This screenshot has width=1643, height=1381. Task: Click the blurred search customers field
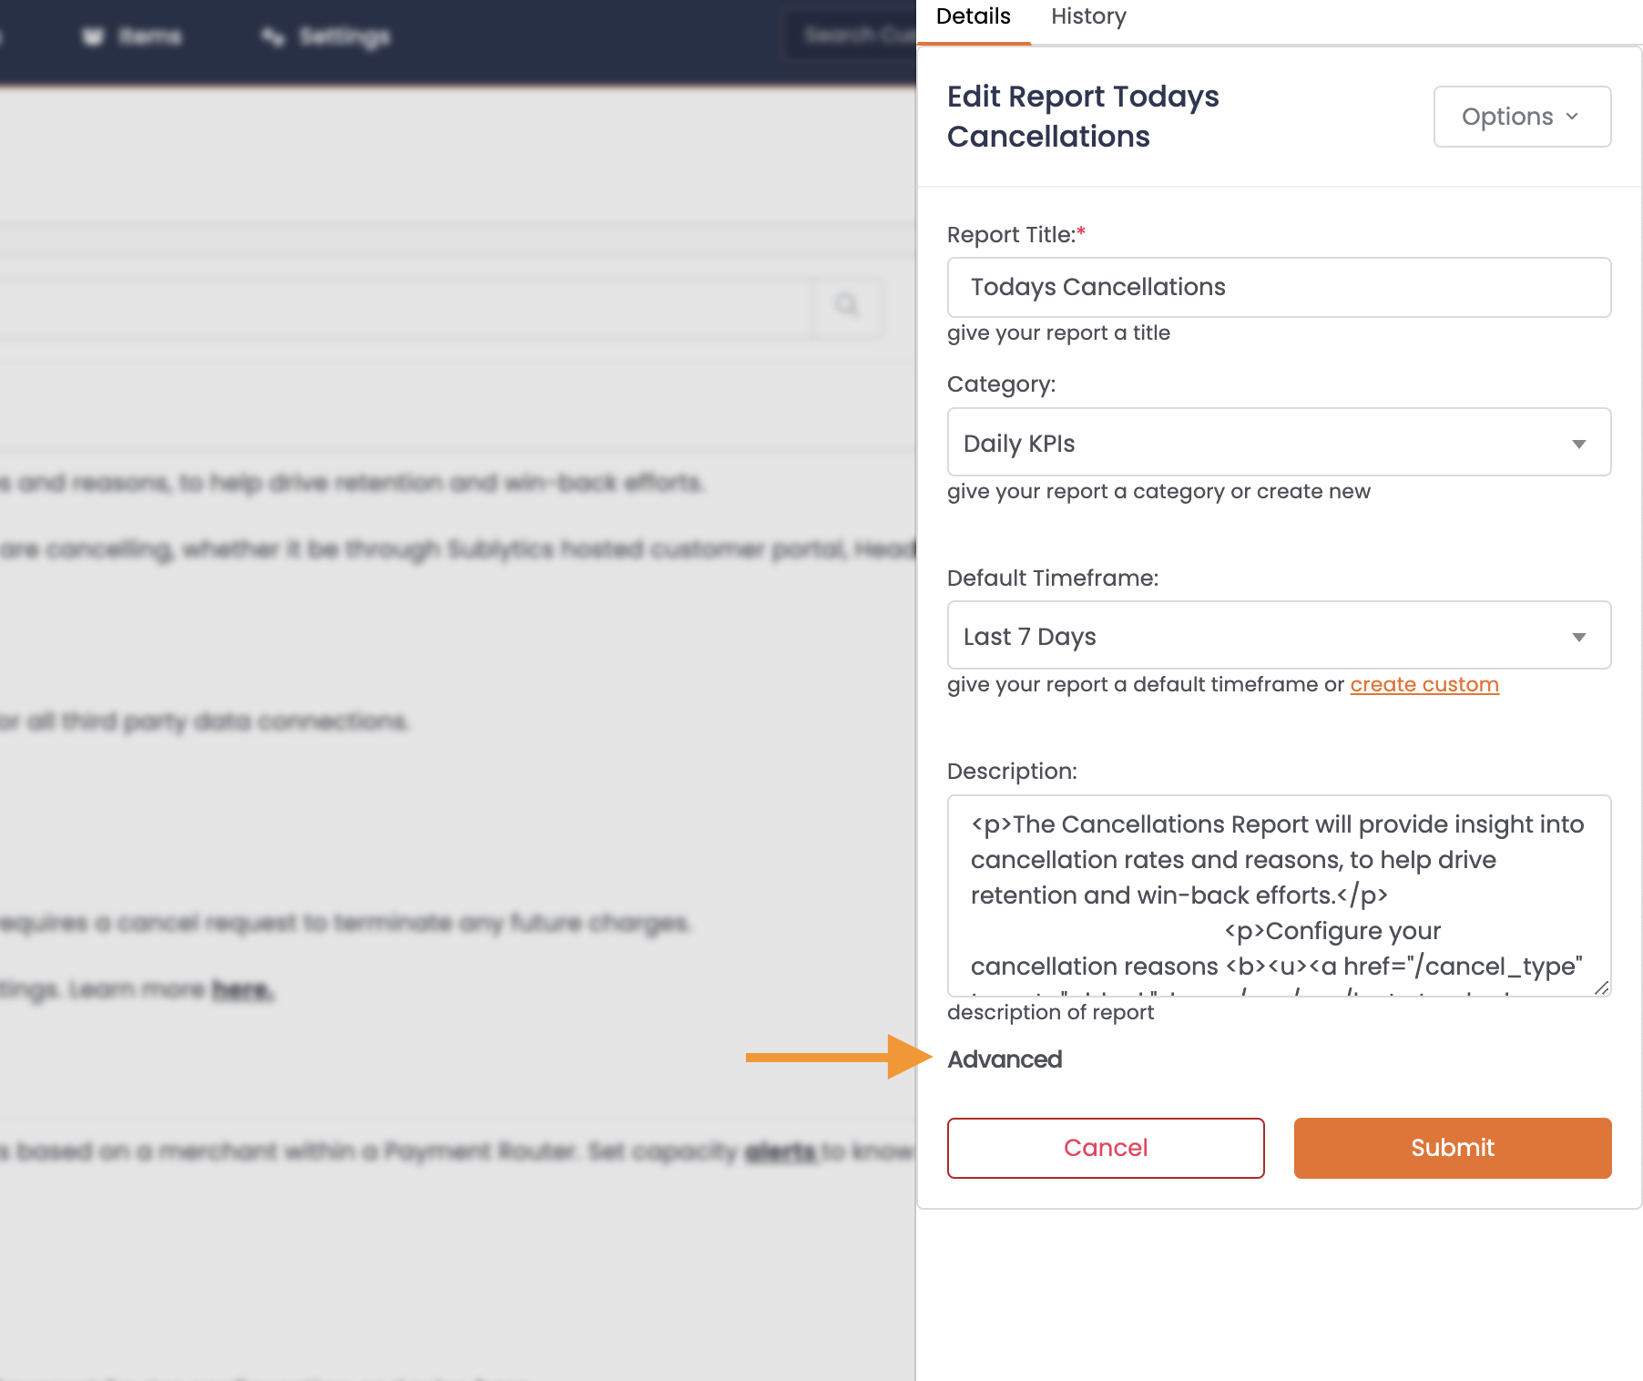(851, 36)
